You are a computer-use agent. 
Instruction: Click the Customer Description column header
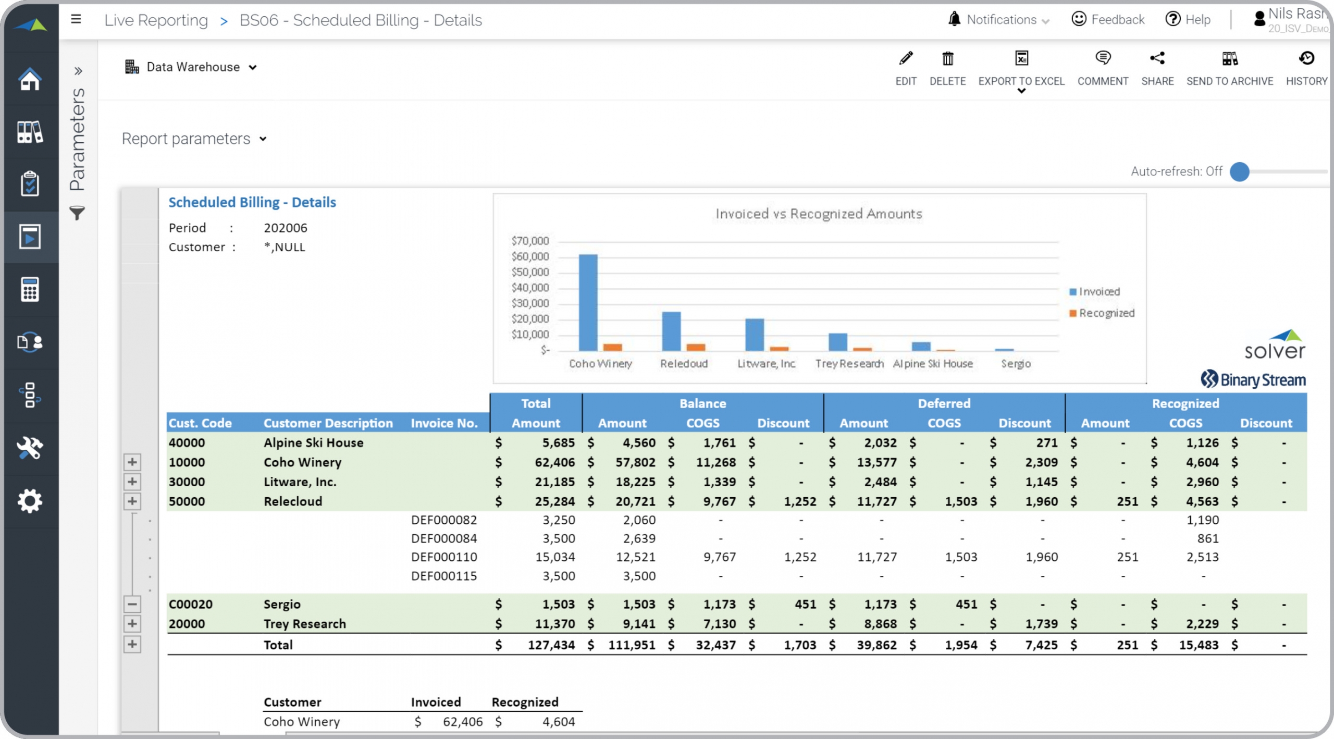coord(328,423)
